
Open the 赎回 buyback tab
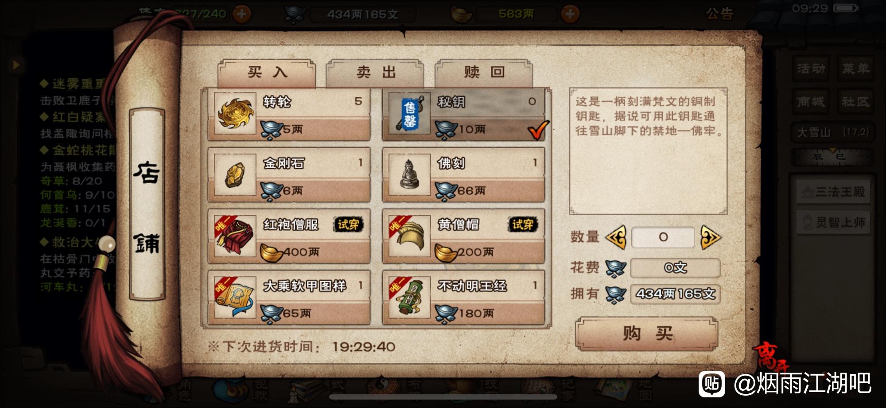coord(484,72)
